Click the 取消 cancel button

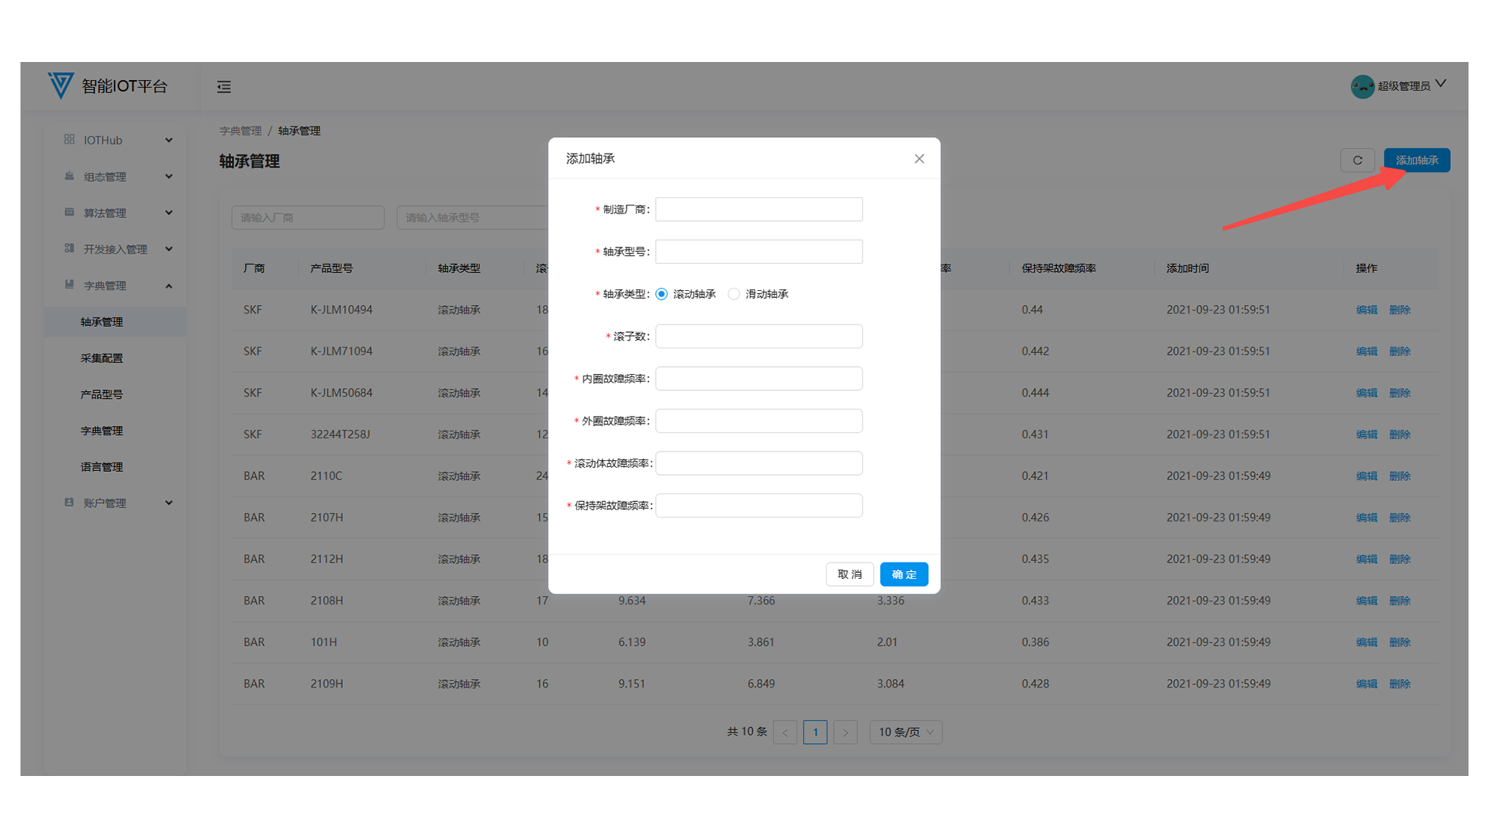coord(849,574)
